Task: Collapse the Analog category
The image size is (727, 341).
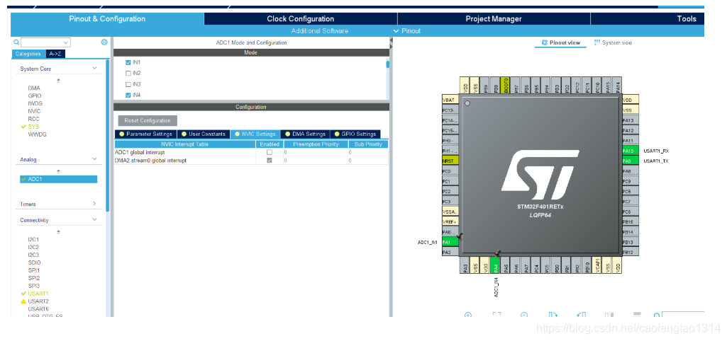Action: click(94, 159)
